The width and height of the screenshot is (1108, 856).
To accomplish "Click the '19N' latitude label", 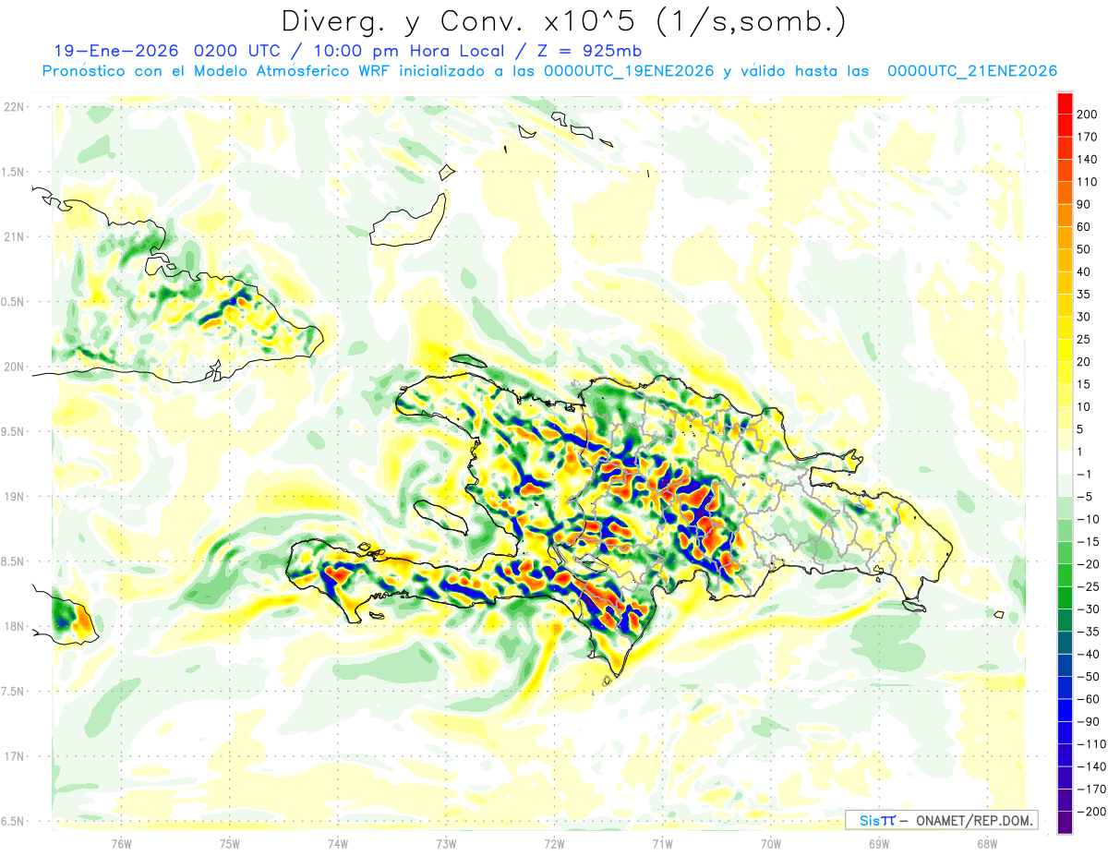I will (x=14, y=497).
